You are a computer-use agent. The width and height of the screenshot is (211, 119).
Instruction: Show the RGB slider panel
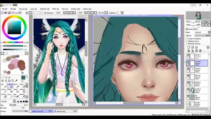pos(6,13)
